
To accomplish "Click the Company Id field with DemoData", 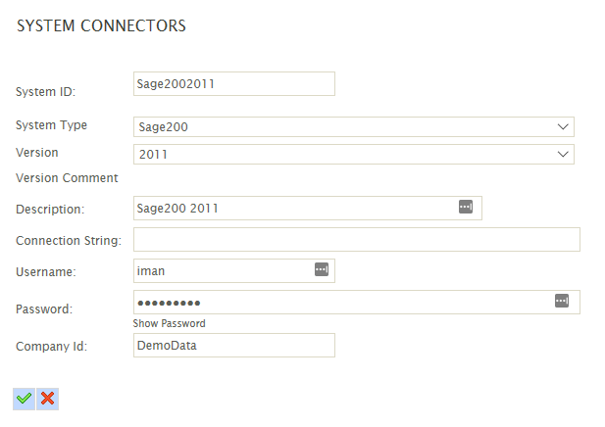I will tap(233, 346).
